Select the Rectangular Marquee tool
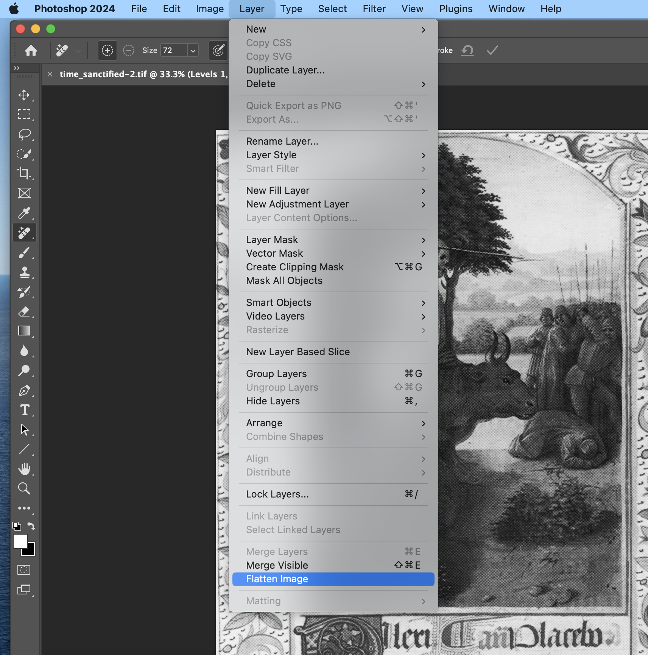The width and height of the screenshot is (648, 655). click(24, 114)
